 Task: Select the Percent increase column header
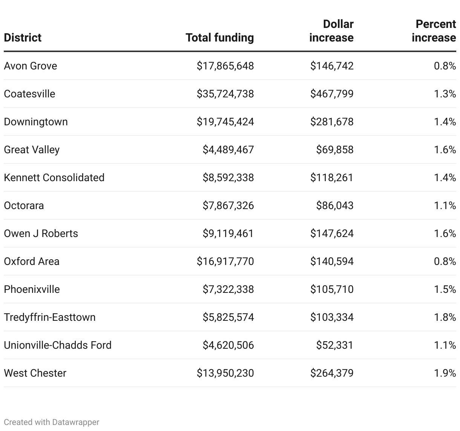coord(434,31)
